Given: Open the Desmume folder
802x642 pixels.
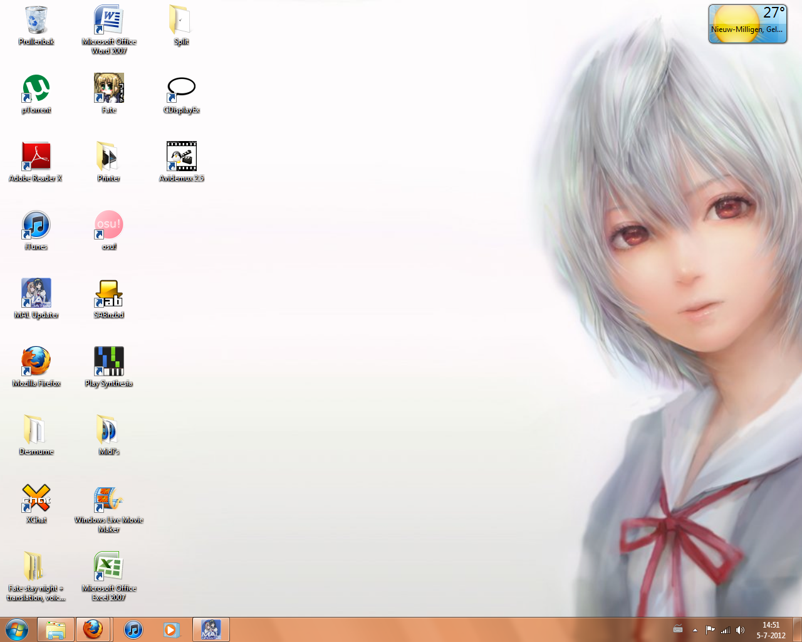Looking at the screenshot, I should coord(36,436).
